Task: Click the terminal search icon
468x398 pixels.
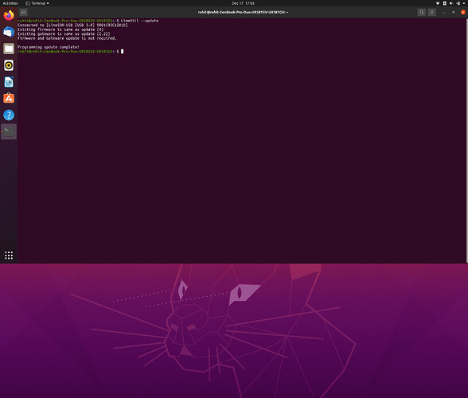Action: pos(421,12)
